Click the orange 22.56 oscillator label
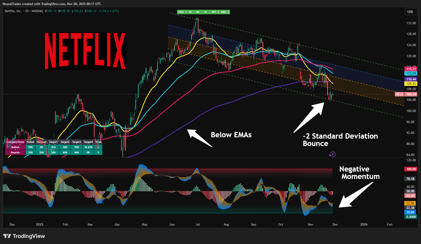This screenshot has height=244, width=421. 410,203
